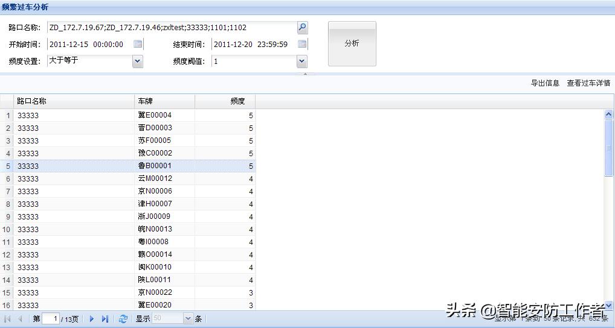The image size is (615, 328).
Task: Sort by 频度 column header
Action: tap(225, 101)
